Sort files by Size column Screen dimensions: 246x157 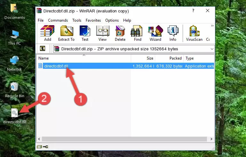tap(143, 58)
